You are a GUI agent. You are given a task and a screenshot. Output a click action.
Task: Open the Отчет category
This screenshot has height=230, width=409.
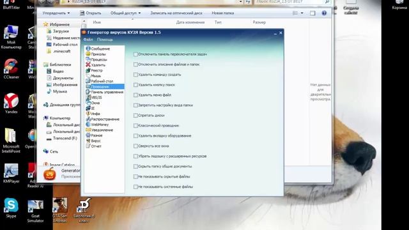point(94,146)
